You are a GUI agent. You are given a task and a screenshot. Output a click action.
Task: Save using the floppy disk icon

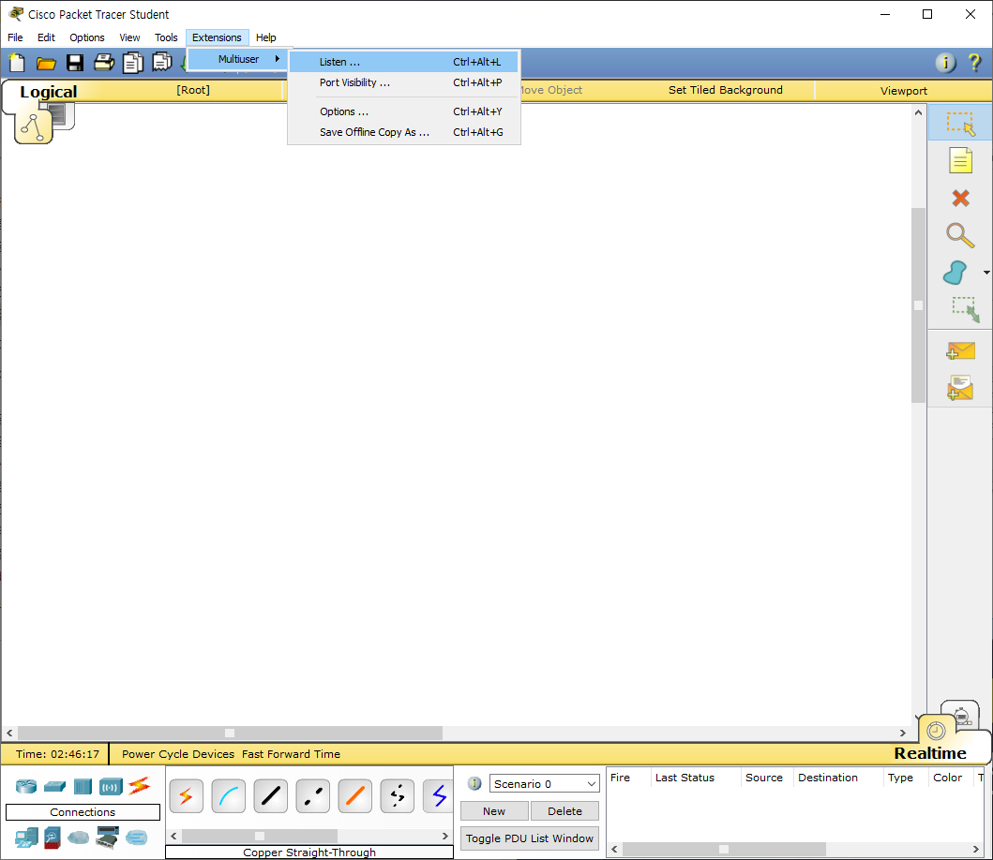tap(75, 63)
